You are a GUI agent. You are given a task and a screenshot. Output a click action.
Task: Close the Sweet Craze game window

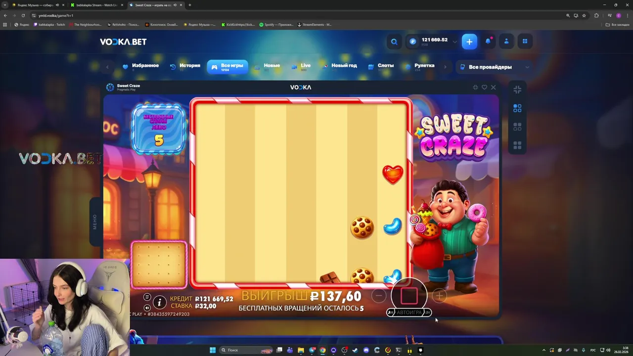coord(493,87)
